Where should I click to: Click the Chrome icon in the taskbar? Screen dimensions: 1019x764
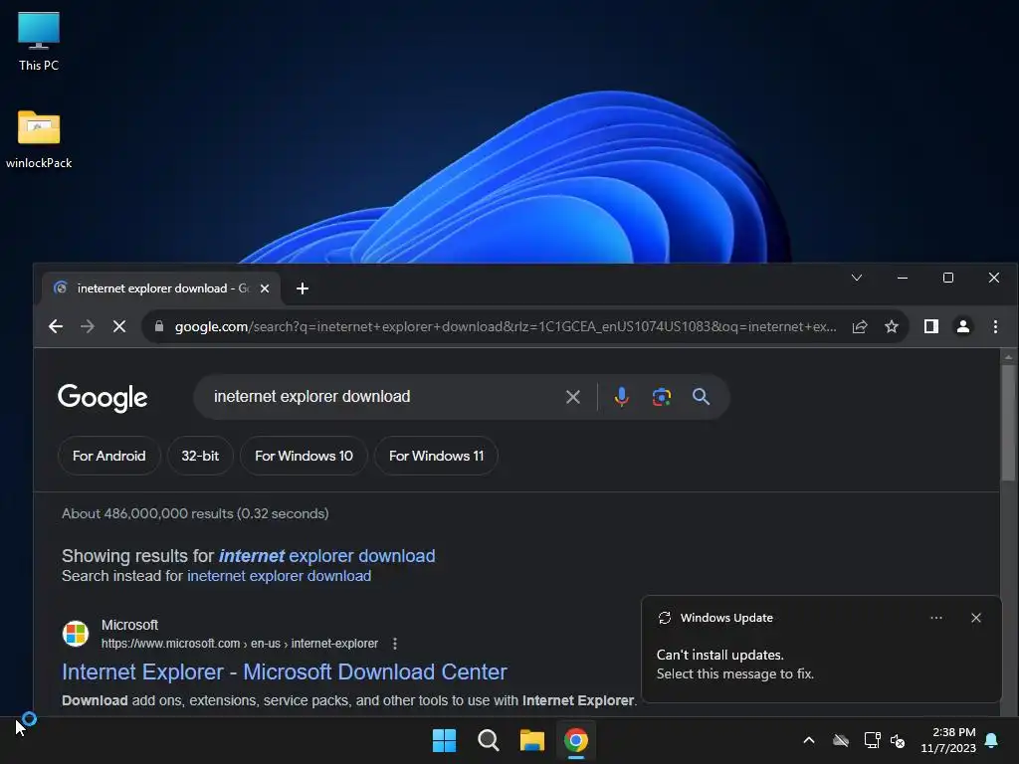[576, 740]
